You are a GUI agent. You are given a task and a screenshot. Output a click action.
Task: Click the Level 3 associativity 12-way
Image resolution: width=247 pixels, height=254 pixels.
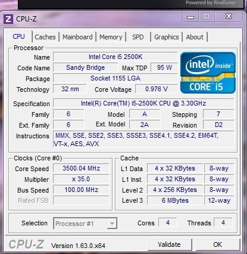[x=219, y=200]
